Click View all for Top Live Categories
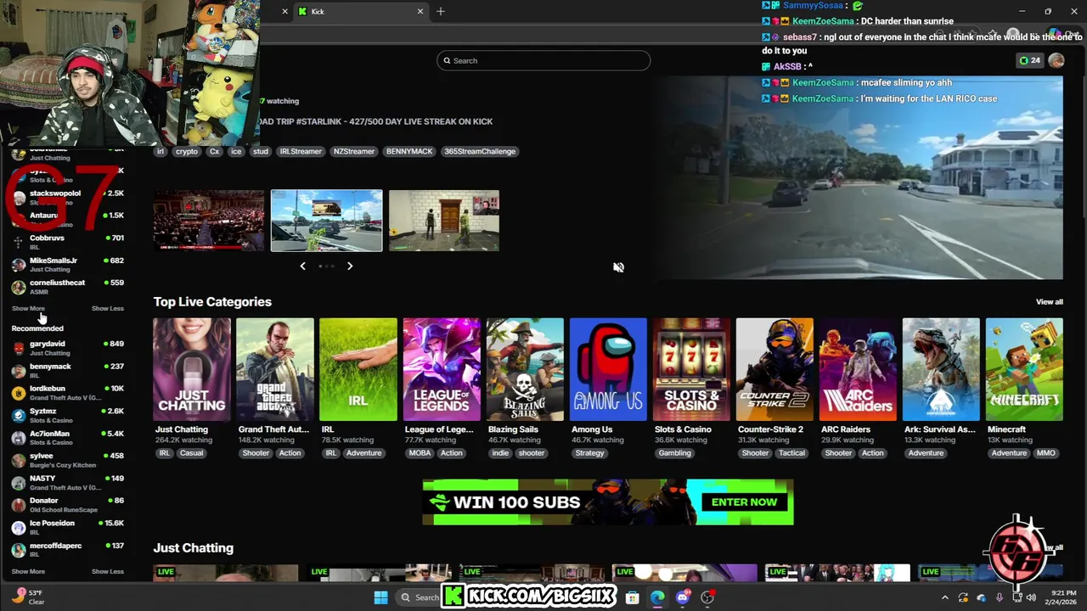This screenshot has height=611, width=1087. (x=1049, y=302)
